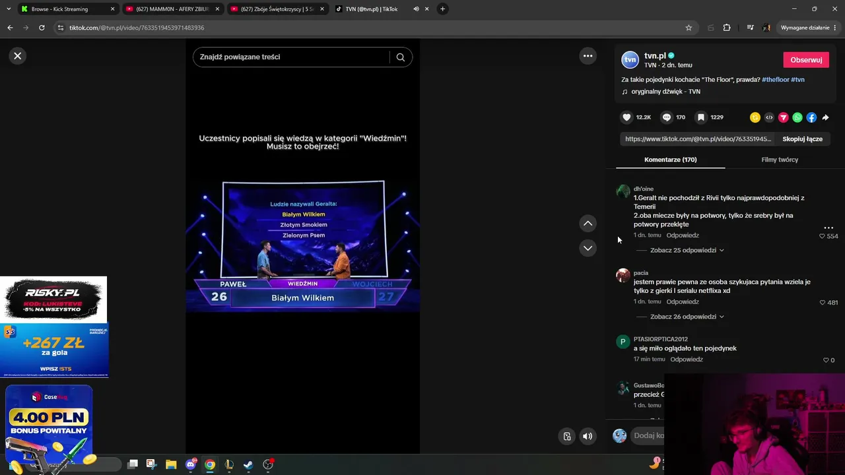This screenshot has height=475, width=845.
Task: Save the video with the bookmark icon
Action: pos(701,117)
